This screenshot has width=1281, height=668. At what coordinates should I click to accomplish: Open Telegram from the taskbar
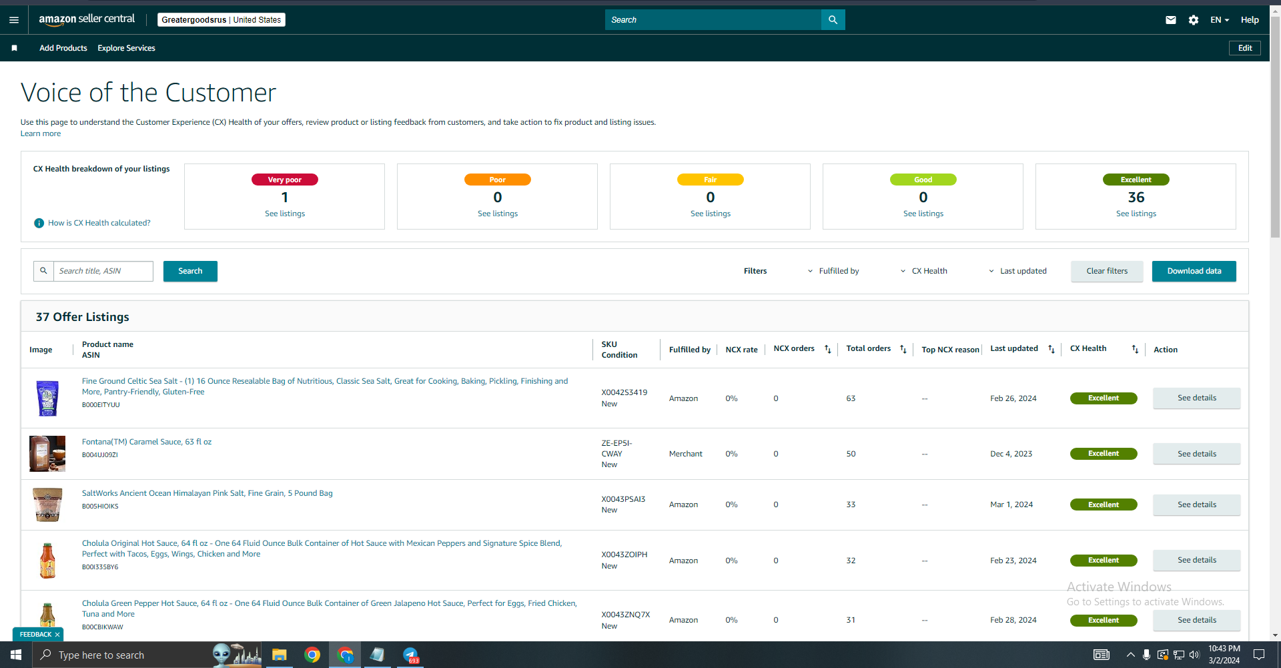(410, 655)
